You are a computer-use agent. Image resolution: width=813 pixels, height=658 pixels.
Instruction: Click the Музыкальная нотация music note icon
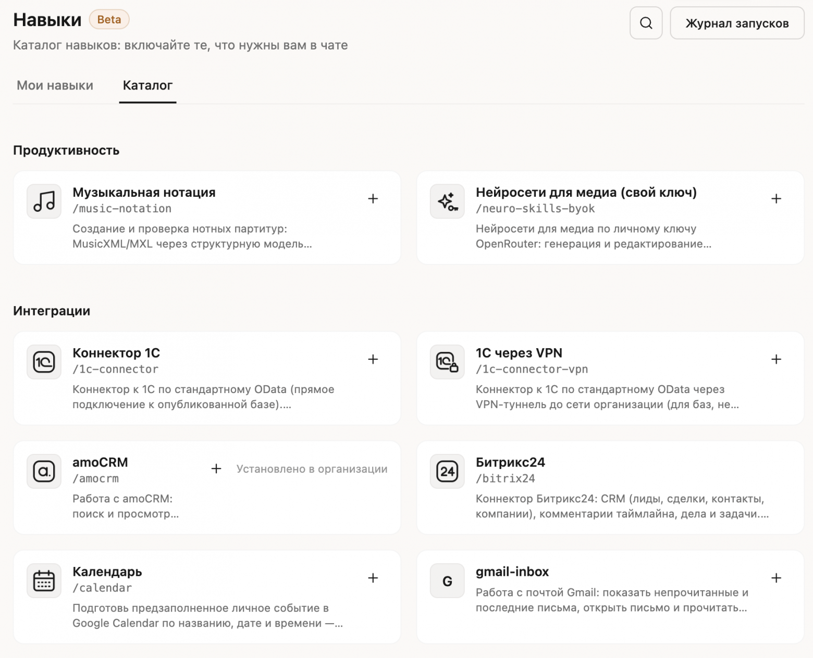click(44, 201)
